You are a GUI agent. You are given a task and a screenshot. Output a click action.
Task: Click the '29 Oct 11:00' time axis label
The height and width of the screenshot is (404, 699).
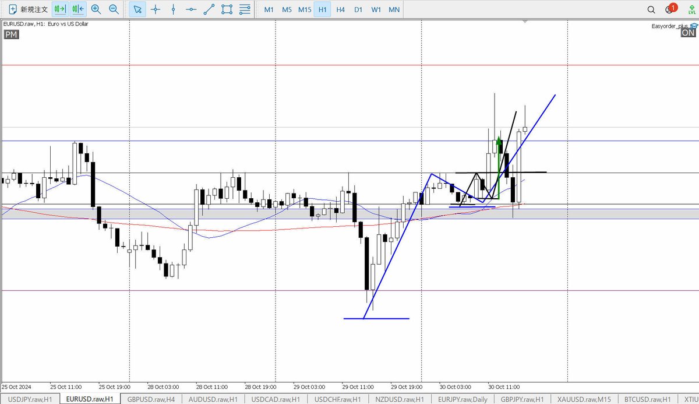[x=358, y=387]
